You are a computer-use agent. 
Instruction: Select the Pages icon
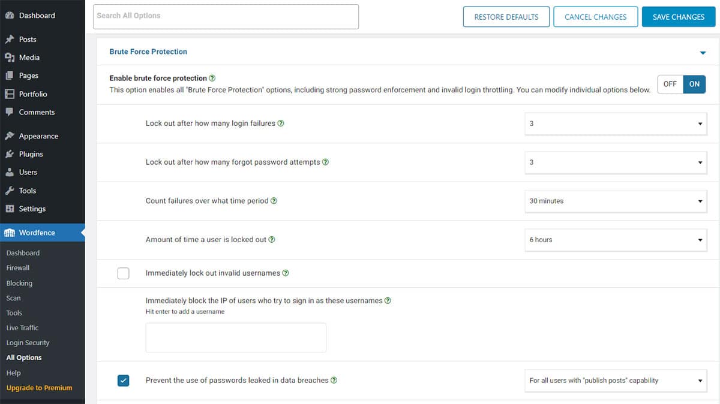(x=10, y=76)
